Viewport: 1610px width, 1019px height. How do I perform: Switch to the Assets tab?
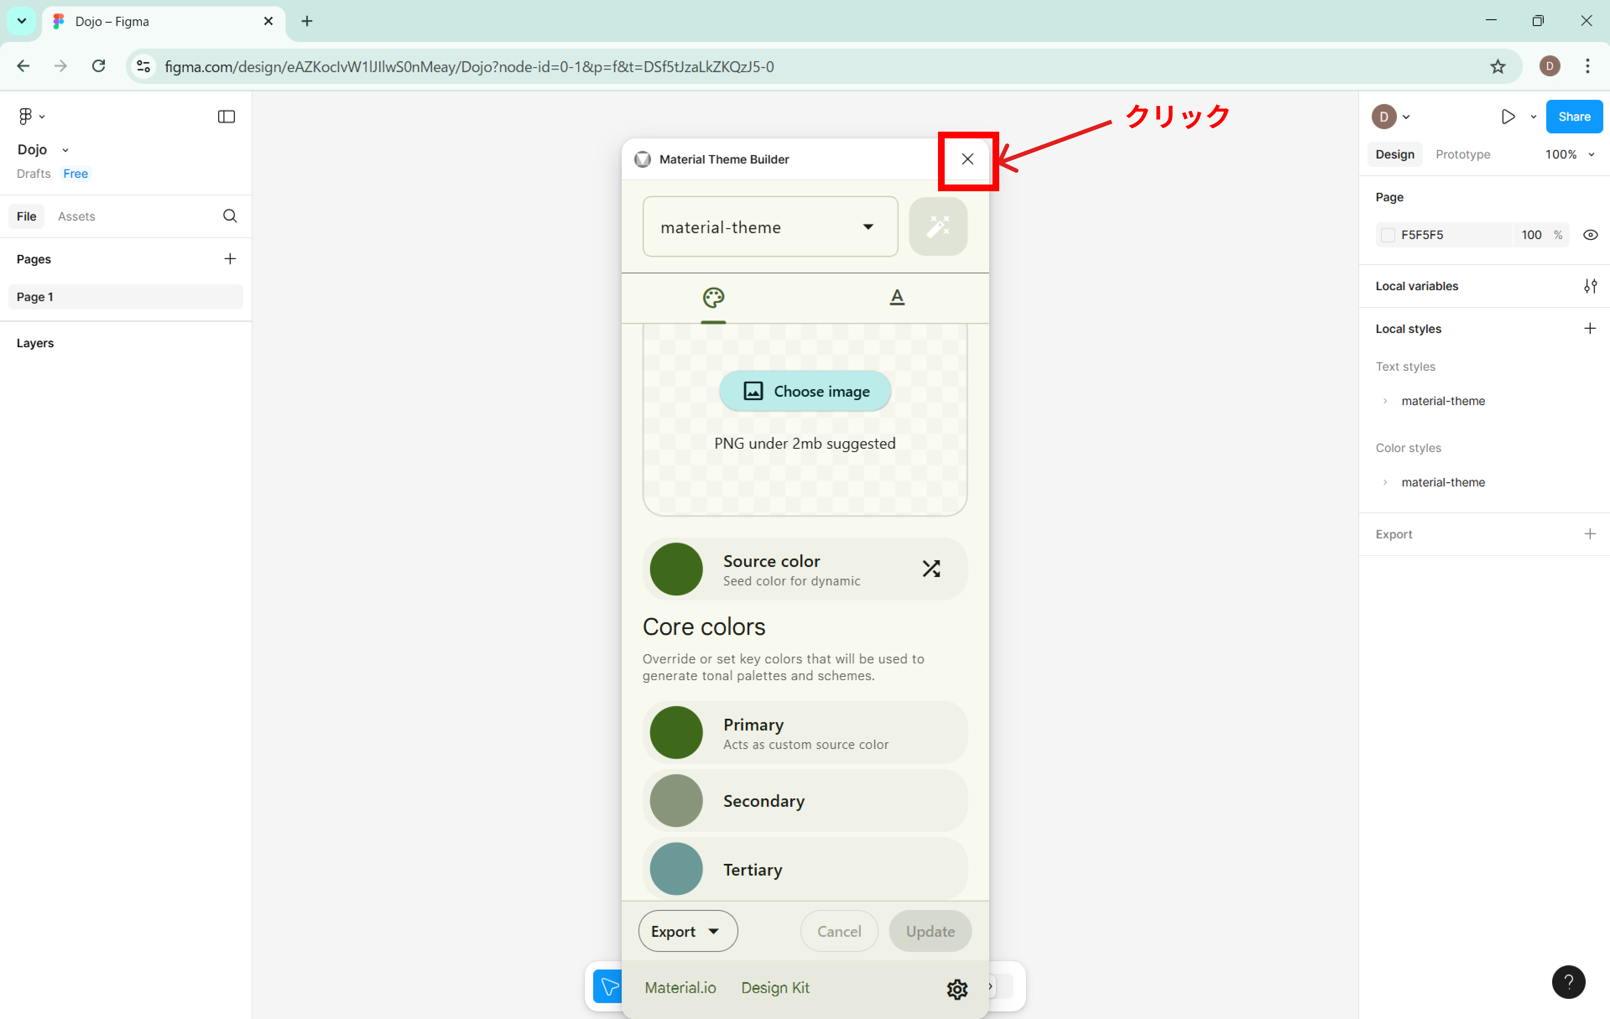[76, 216]
